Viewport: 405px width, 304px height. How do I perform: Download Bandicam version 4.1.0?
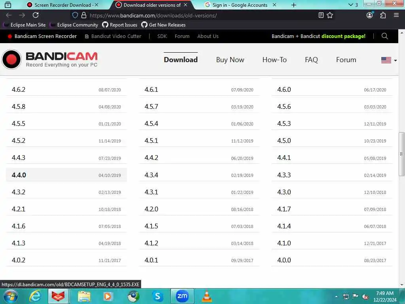(x=332, y=243)
